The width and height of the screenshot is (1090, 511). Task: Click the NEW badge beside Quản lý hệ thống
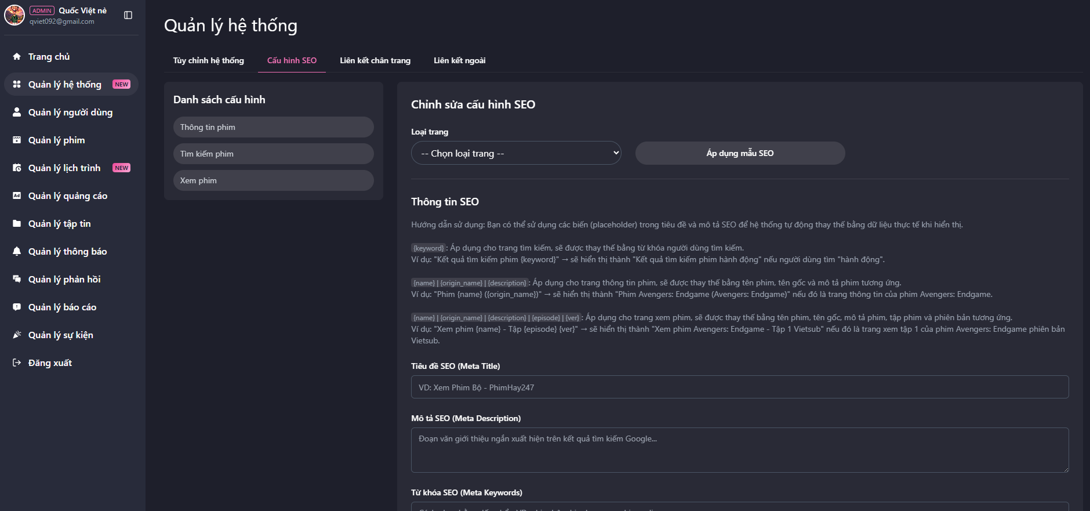tap(122, 84)
